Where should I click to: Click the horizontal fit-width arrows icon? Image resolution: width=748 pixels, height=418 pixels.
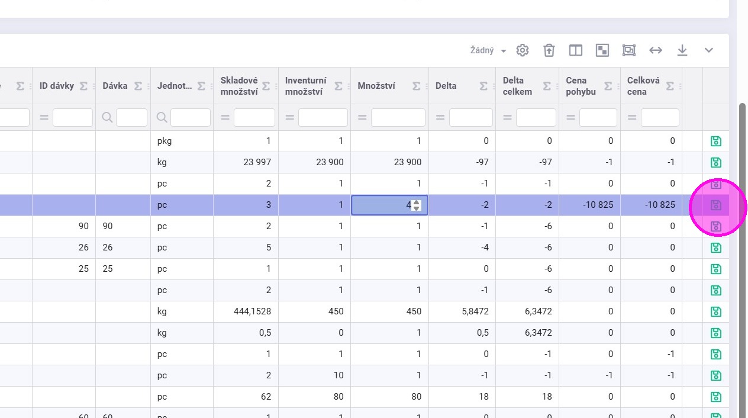[x=655, y=50]
